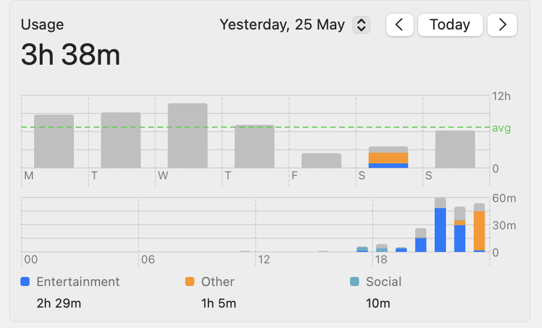Click the teal Social legend swatch
542x328 pixels.
click(x=355, y=281)
